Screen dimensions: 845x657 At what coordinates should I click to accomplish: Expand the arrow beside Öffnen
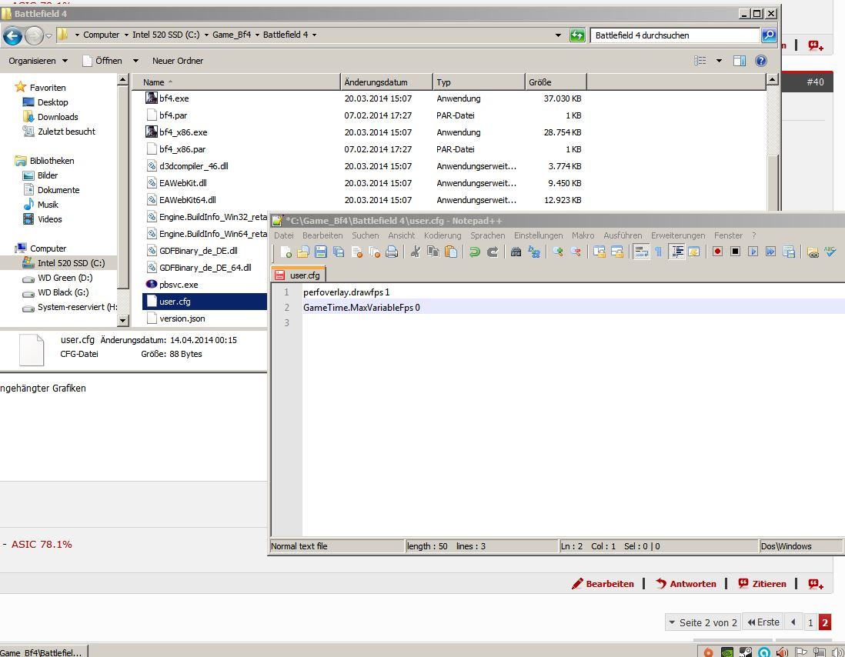pyautogui.click(x=135, y=61)
